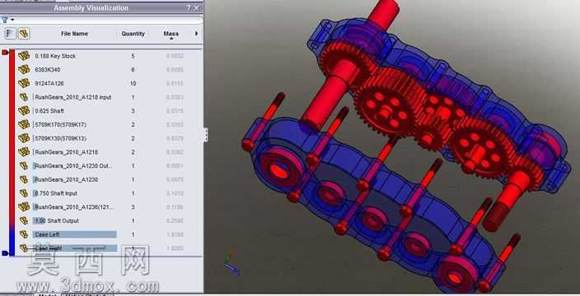
Task: Click the filter funnel icon
Action: 5,20
